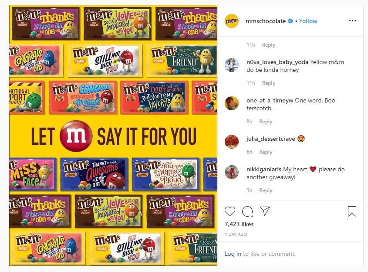
Task: Follow the mmschocolate account
Action: coord(308,21)
